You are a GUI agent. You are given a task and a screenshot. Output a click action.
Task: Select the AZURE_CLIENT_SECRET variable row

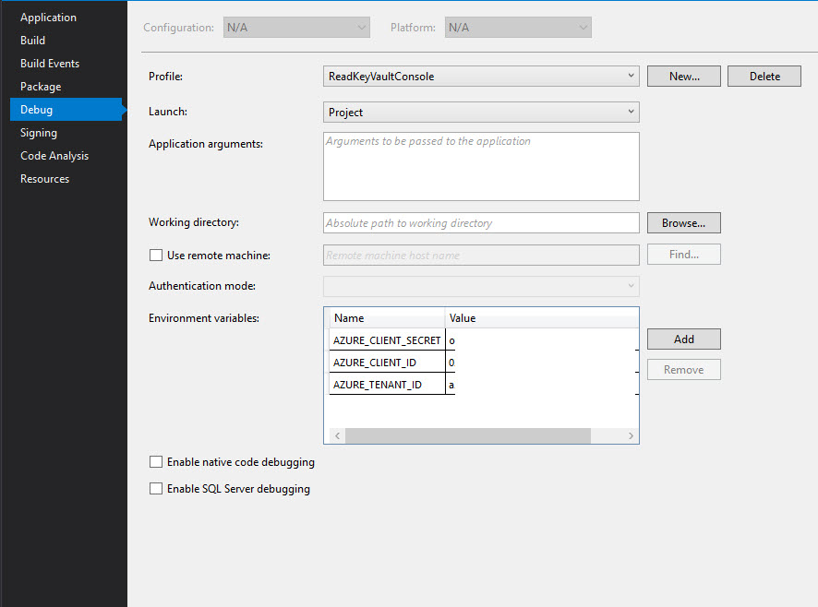(387, 340)
